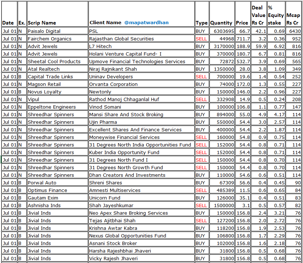Select the Optimus Finance cell
This screenshot has width=303, height=263.
(x=57, y=190)
